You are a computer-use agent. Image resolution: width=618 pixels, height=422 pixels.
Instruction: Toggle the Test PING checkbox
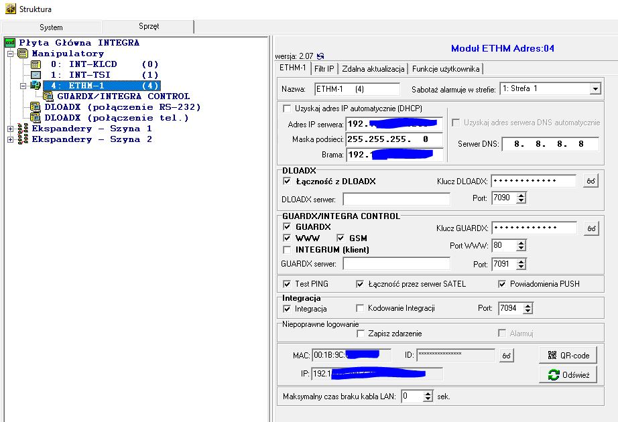point(287,284)
